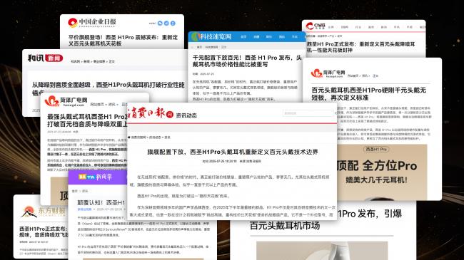Open 东方财报 headline 西圣H1Pro正式发布

(44, 232)
